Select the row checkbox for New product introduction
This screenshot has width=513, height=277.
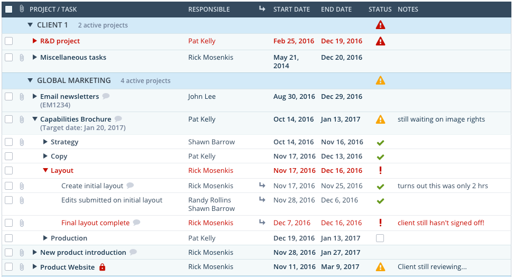click(x=9, y=253)
